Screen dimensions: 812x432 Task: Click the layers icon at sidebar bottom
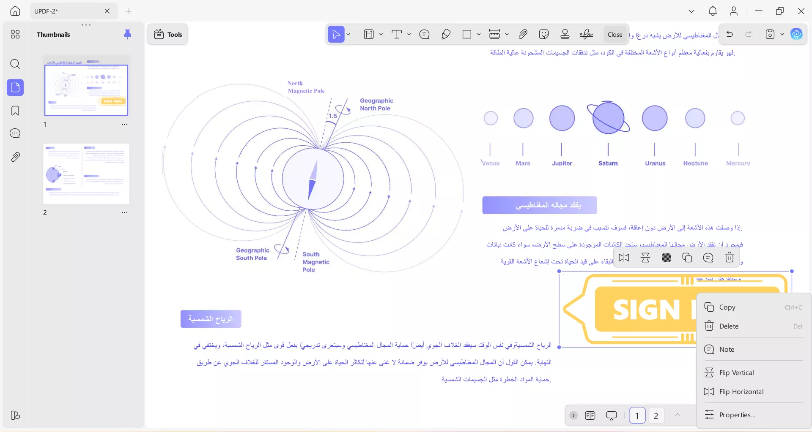point(15,415)
